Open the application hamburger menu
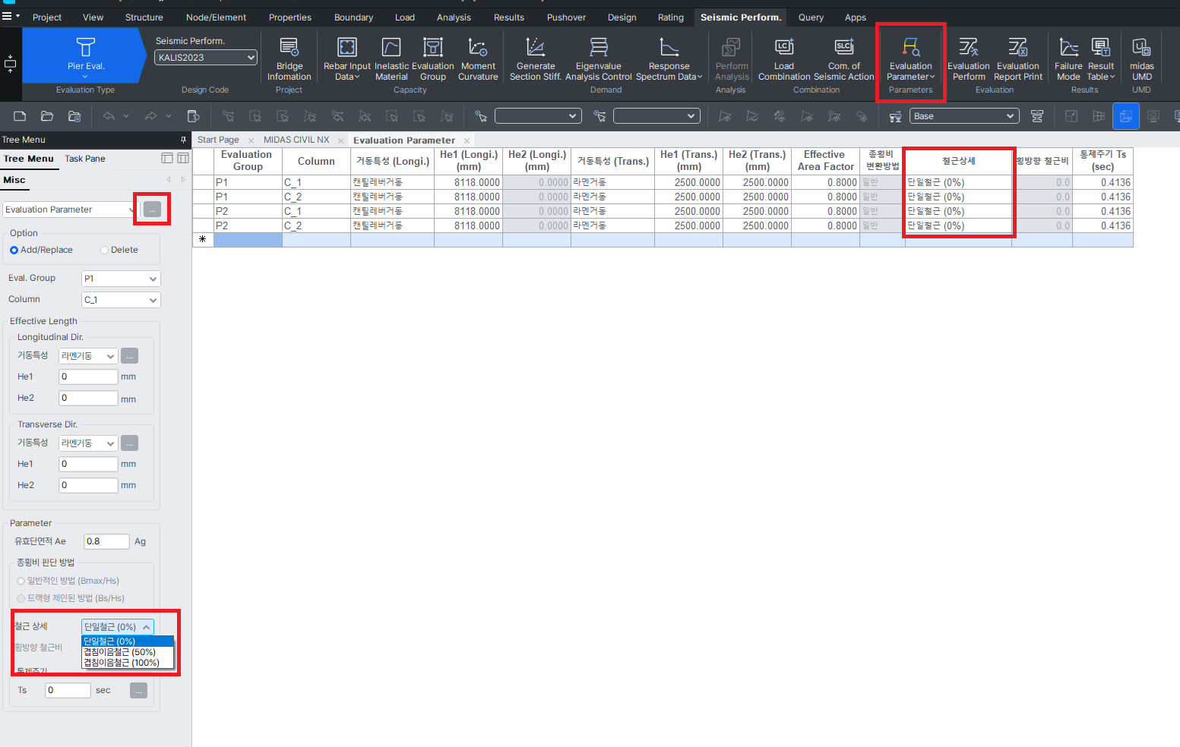 click(x=7, y=17)
